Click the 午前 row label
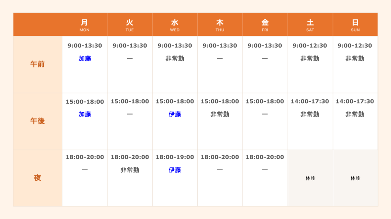Screen dimensions: 391x219 point(38,64)
